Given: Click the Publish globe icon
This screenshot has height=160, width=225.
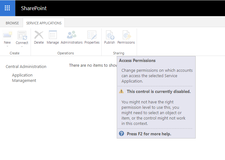Looking at the screenshot, I should pos(110,35).
